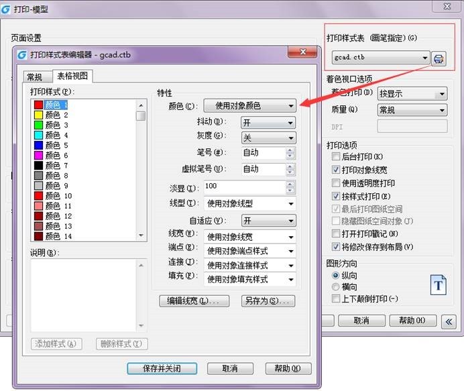464x391 pixels.
Task: Click the page orientation preview icon
Action: (x=439, y=284)
